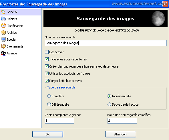Uncheck Inclure les sous-répertoires
The height and width of the screenshot is (140, 169).
coord(47,59)
